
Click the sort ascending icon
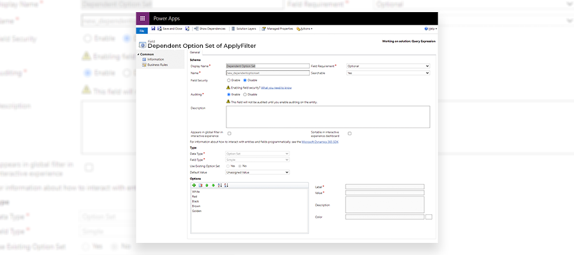tap(219, 186)
